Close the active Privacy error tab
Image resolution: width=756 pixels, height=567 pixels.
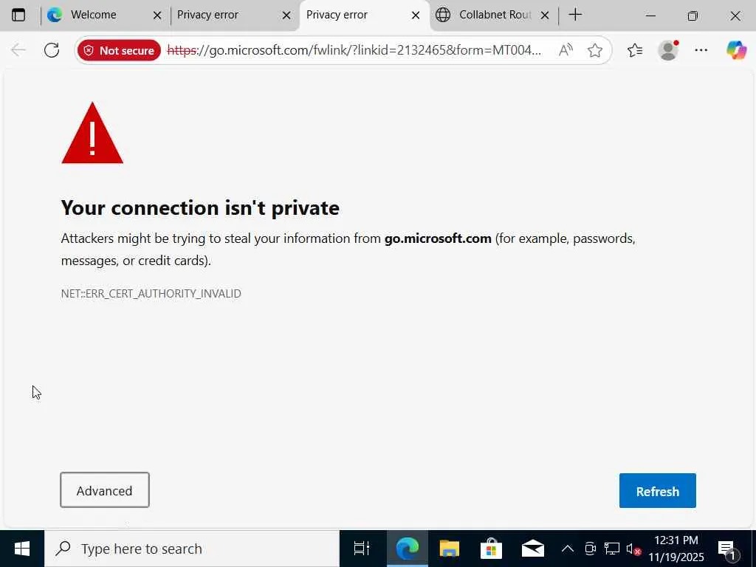pos(416,15)
